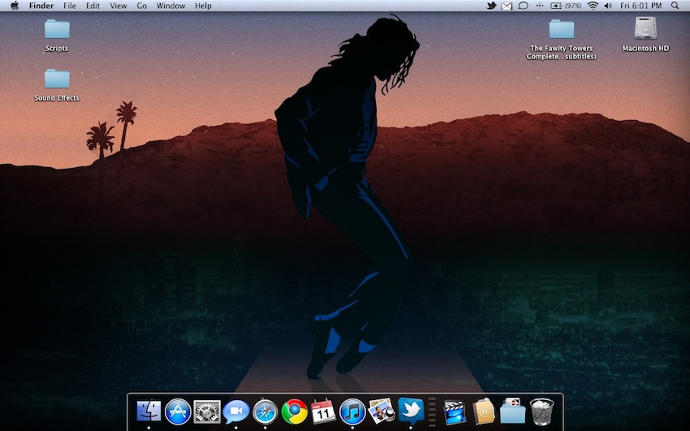Open System Preferences gear icon in Dock
This screenshot has width=690, height=431.
[x=207, y=412]
